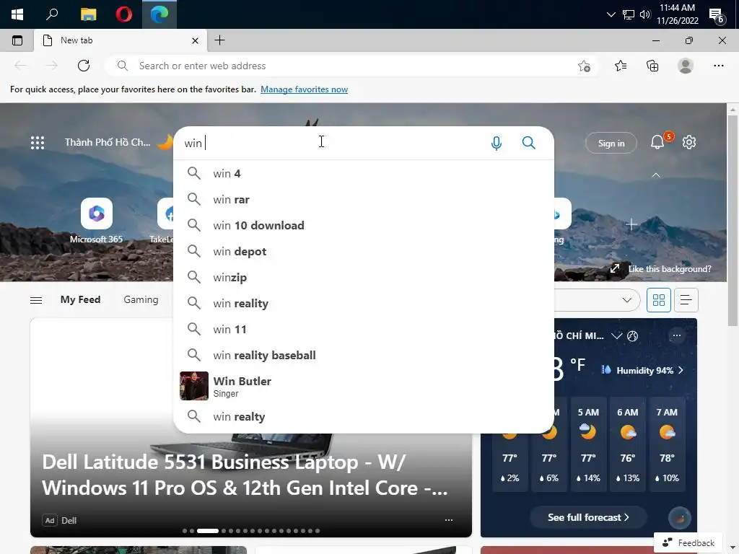Switch to My Feed tab
Viewport: 739px width, 554px height.
80,299
